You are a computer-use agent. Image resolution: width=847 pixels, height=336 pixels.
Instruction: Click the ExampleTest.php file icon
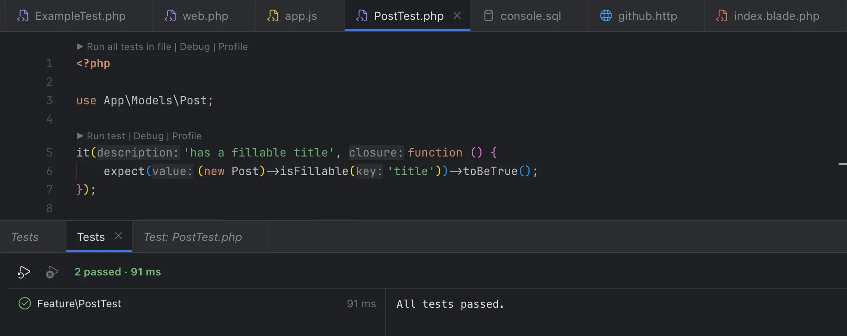click(x=23, y=16)
